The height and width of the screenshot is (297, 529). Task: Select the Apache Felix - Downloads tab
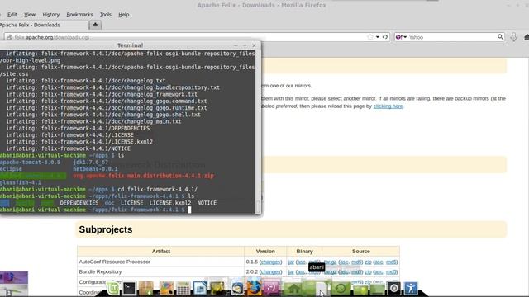point(43,25)
